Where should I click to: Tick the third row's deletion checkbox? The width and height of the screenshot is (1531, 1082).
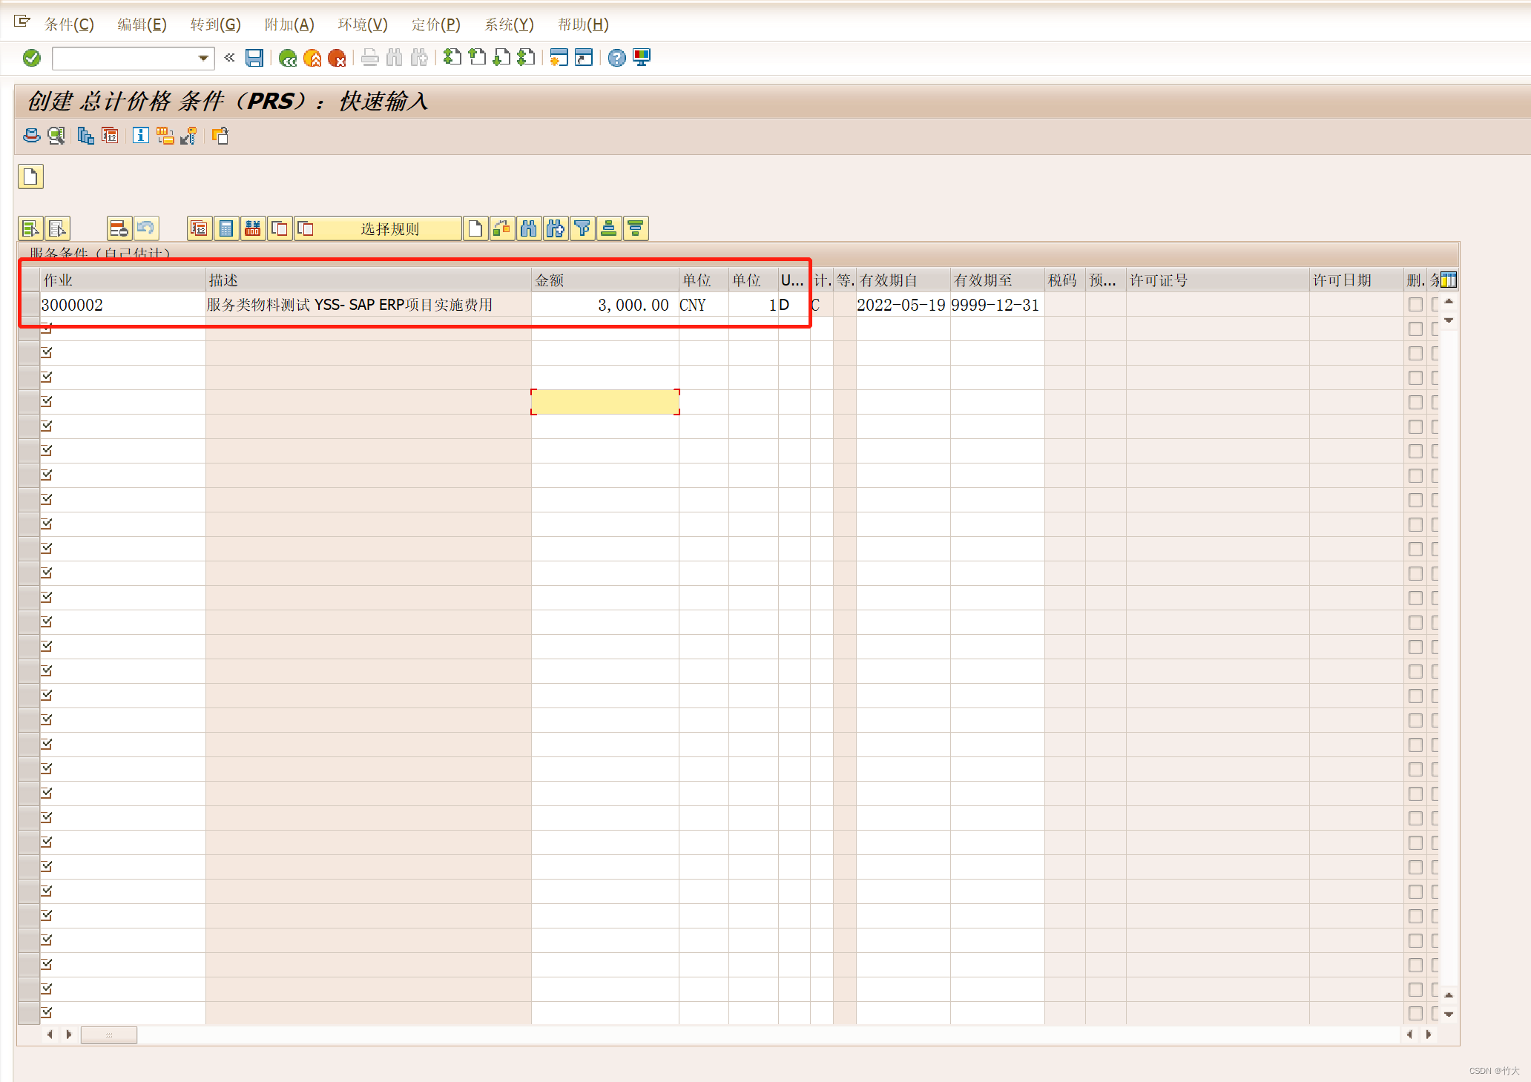click(x=1415, y=354)
